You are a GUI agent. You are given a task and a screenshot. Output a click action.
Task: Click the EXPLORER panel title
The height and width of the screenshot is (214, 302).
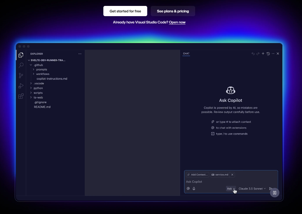click(x=37, y=54)
